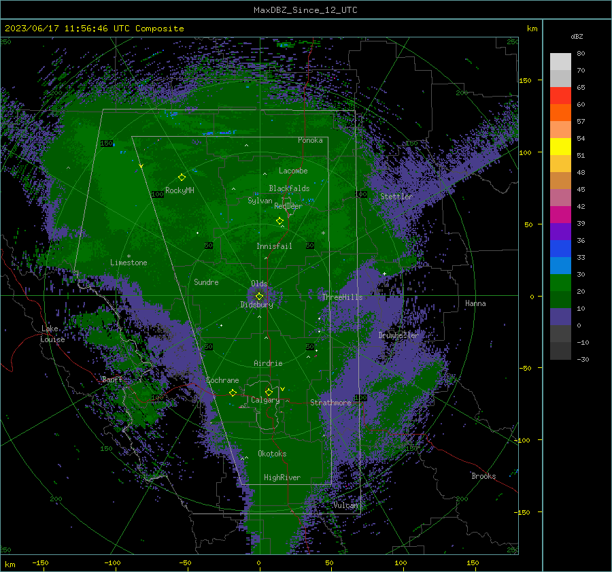Select the light blue 30 dBZ color swatch

pos(560,265)
